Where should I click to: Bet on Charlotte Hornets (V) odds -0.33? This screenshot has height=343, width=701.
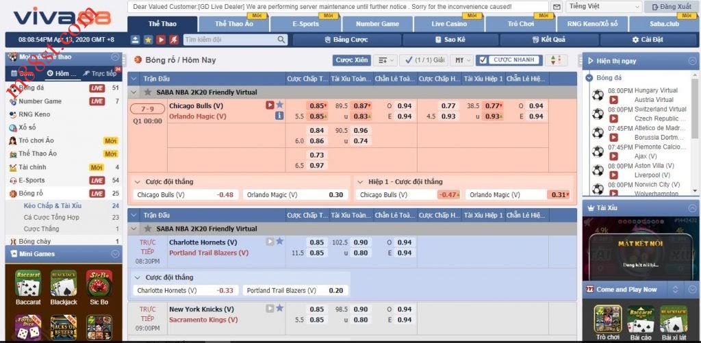[x=186, y=291]
